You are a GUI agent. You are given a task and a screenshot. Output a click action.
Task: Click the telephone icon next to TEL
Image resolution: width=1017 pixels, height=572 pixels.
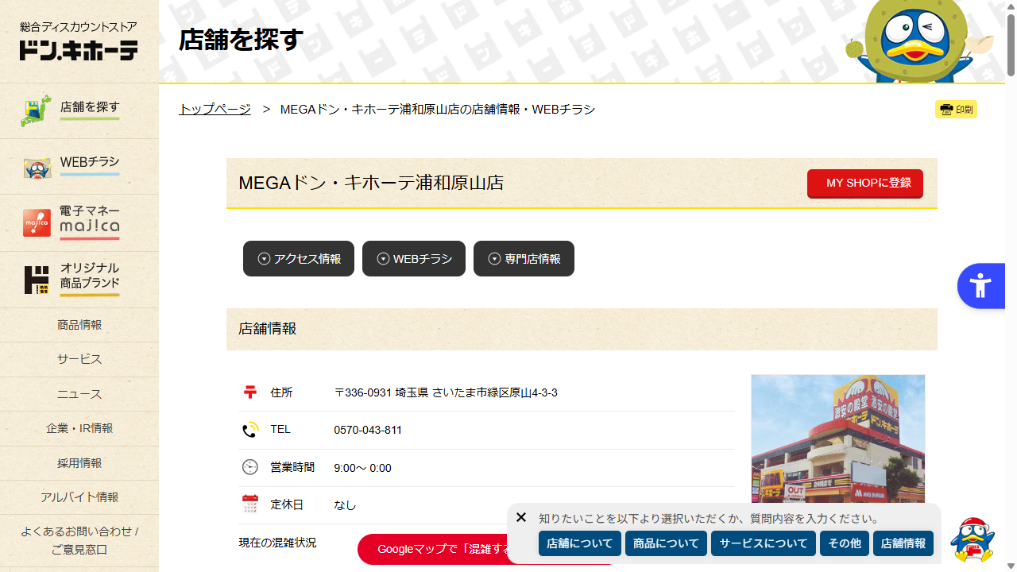(249, 429)
